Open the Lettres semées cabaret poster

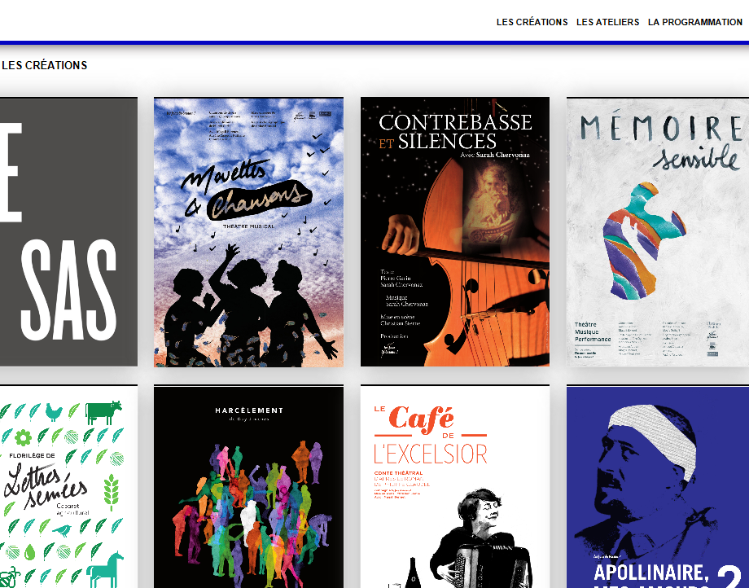(x=68, y=487)
